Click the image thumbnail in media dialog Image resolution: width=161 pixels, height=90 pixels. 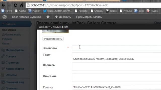(x=55, y=31)
